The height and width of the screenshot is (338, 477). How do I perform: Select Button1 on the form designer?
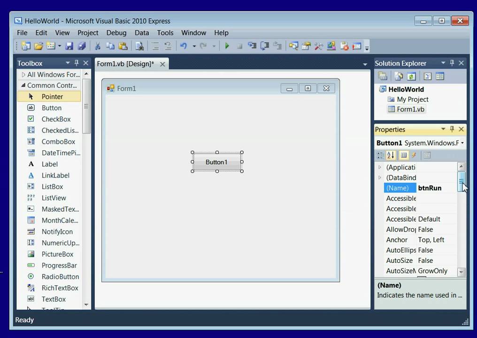click(x=217, y=162)
